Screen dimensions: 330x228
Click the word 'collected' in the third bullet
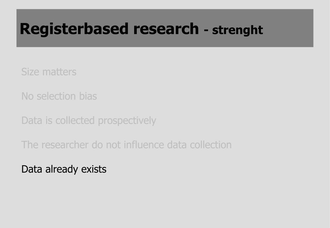(75, 120)
